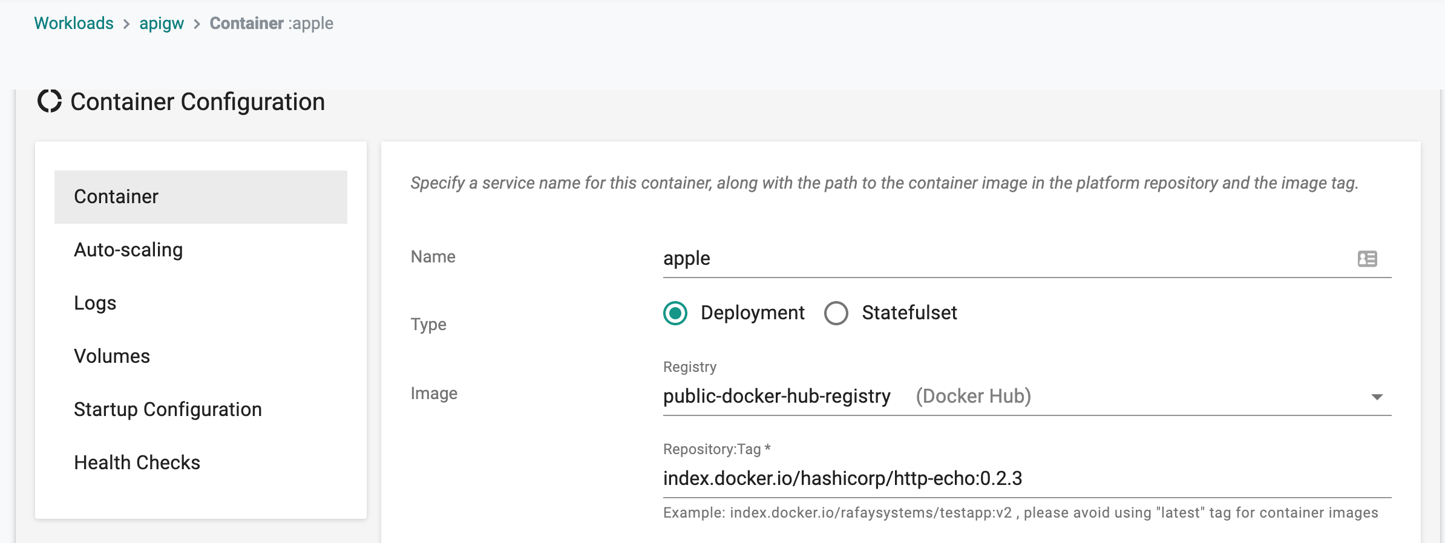
Task: Click the 'Name' field label
Action: [x=433, y=257]
